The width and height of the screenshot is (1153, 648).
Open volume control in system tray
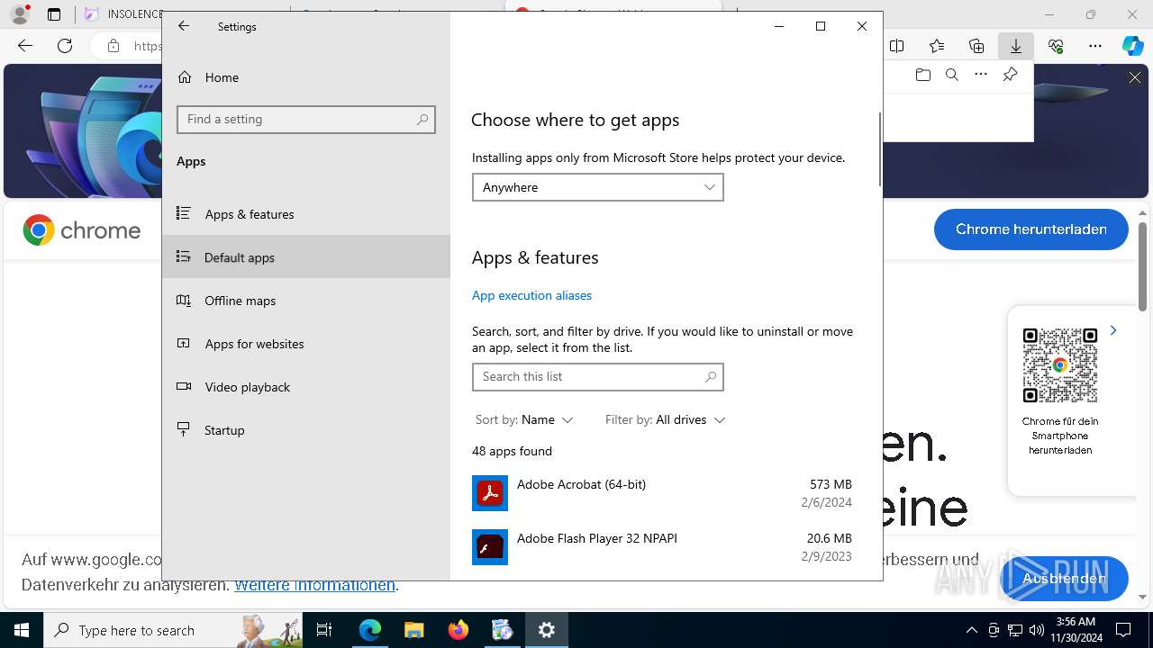(x=1037, y=630)
